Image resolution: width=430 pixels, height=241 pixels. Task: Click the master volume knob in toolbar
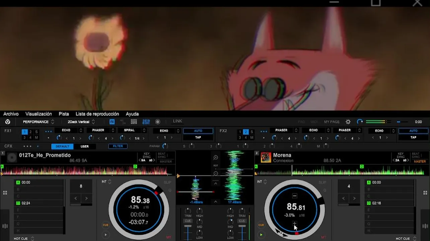click(x=360, y=122)
